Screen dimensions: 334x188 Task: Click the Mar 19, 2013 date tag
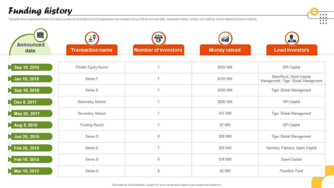point(30,171)
